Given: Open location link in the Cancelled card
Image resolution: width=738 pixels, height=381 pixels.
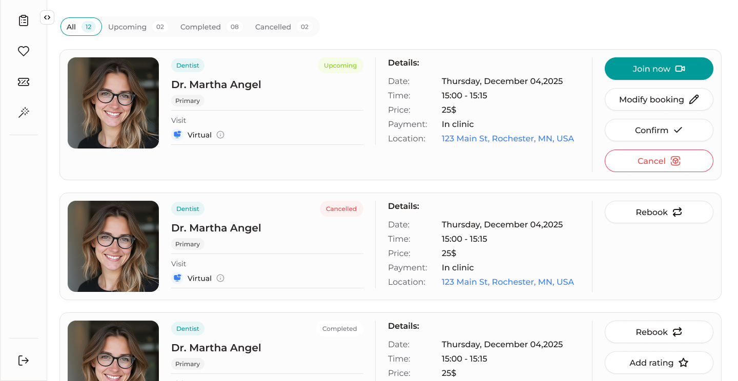Looking at the screenshot, I should [x=508, y=282].
